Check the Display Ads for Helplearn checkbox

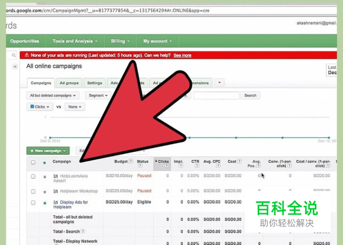[33, 202]
